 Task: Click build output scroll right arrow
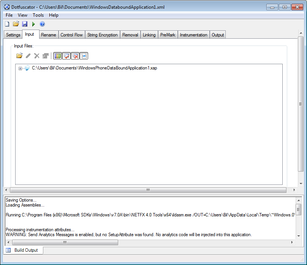(x=292, y=242)
